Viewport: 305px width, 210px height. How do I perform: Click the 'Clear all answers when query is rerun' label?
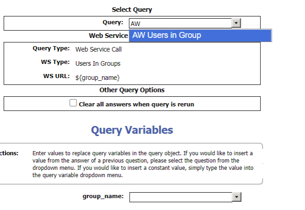136,104
